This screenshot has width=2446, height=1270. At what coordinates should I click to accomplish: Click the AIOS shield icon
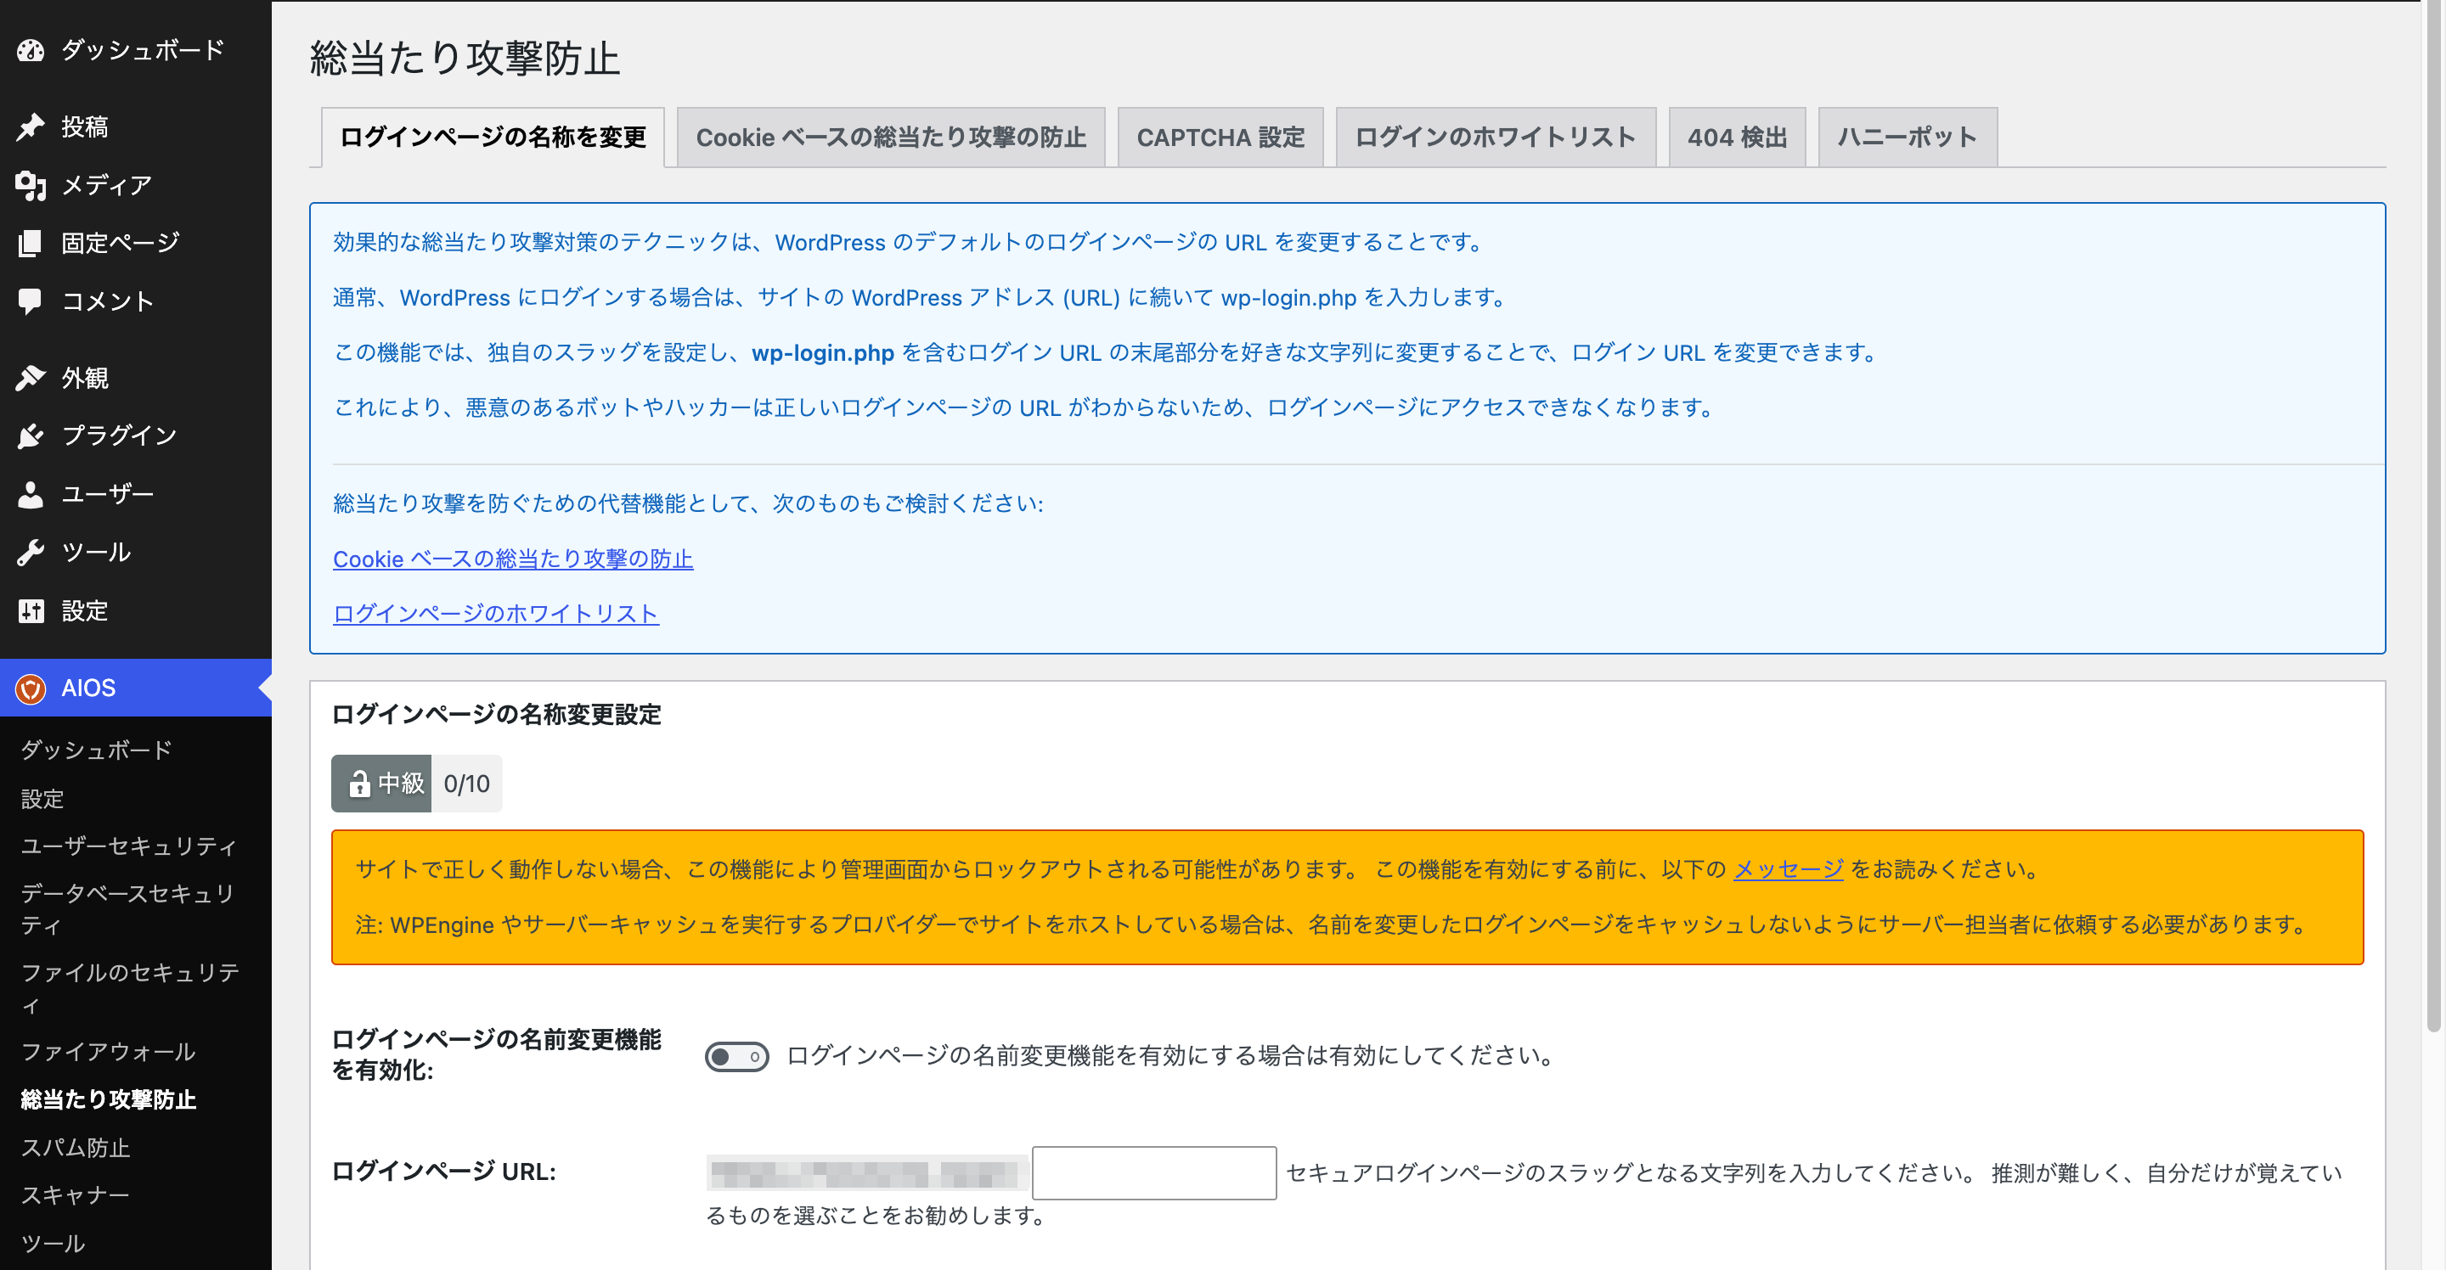[31, 688]
